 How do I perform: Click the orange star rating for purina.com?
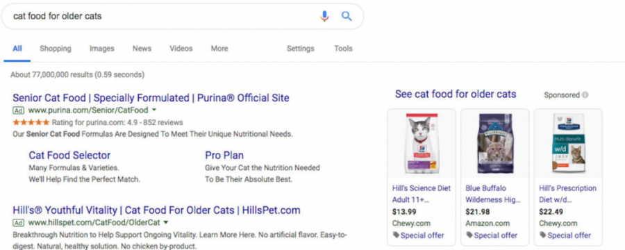coord(31,122)
